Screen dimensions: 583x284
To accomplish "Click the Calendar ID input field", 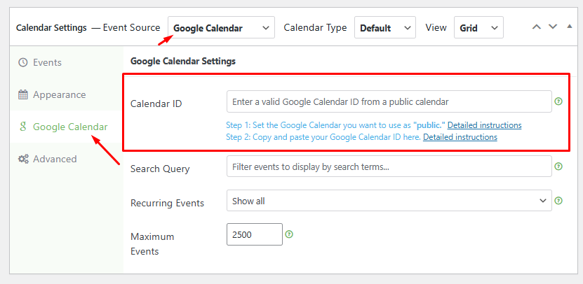I will (x=389, y=101).
